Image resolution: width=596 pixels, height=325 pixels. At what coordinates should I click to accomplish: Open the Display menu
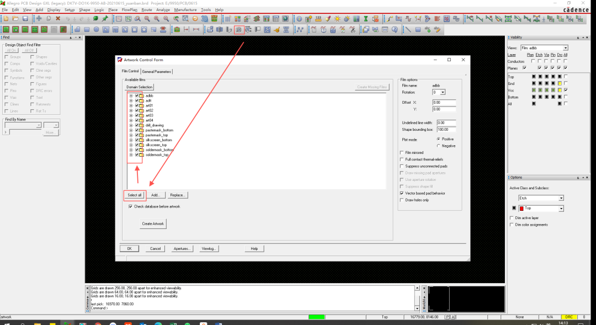[x=54, y=10]
